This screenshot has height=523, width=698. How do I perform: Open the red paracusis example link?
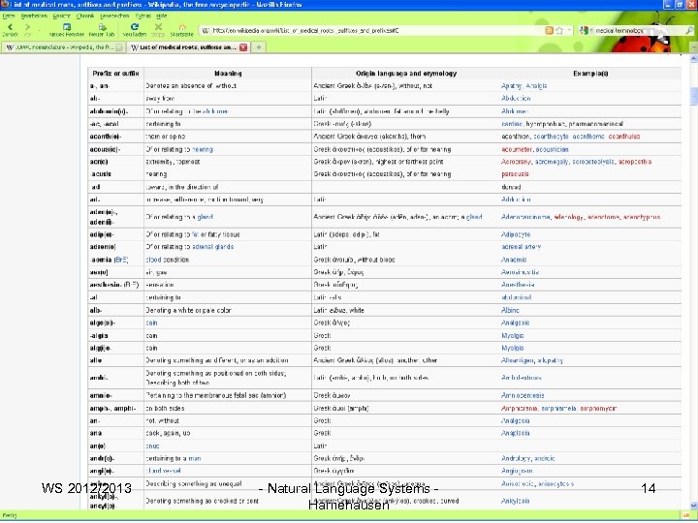click(x=516, y=174)
